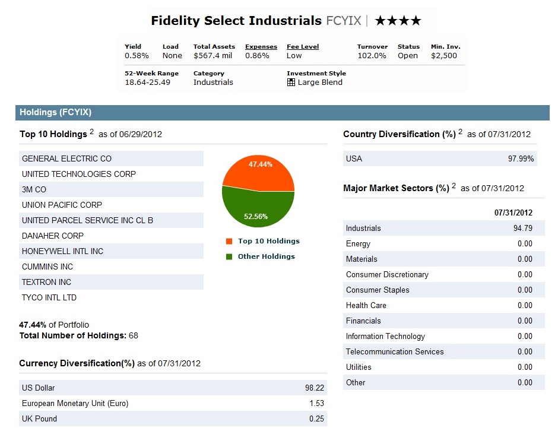558x447 pixels.
Task: Click the expenses value 0.86%
Action: [257, 56]
